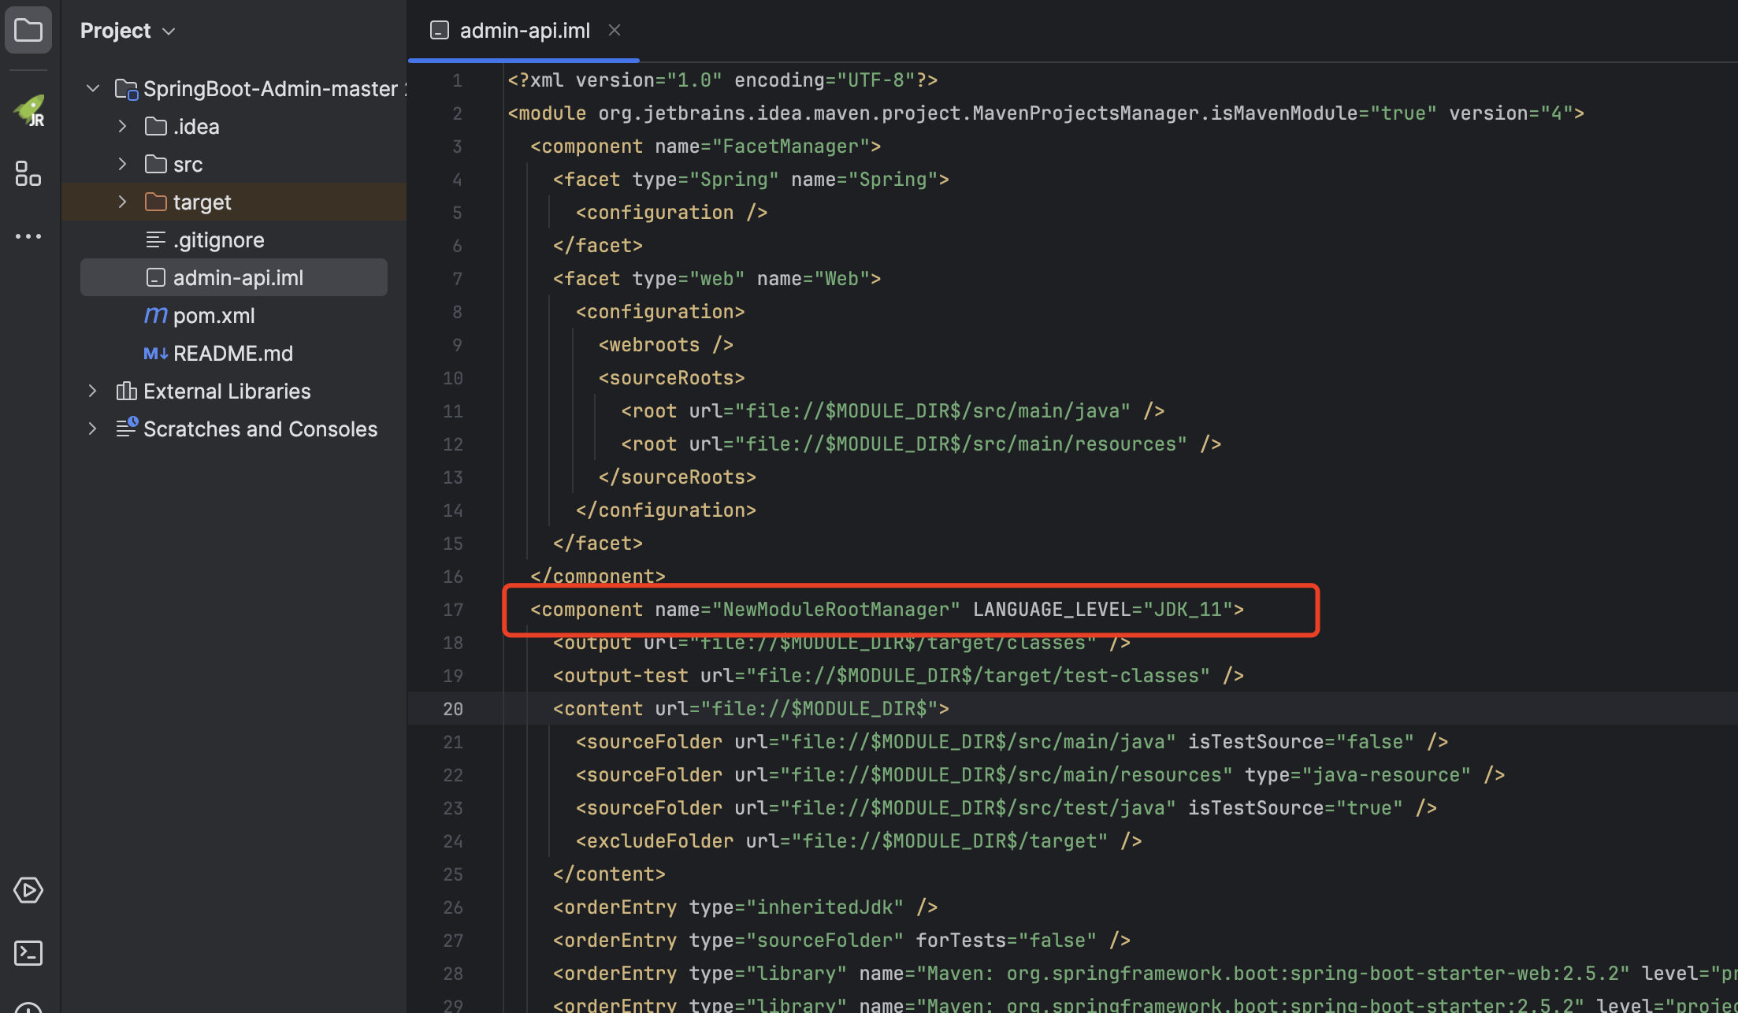Screen dimensions: 1738x1013
Task: Open the Problems tool window icon
Action: click(28, 1007)
